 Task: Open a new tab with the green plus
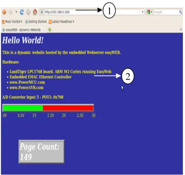coord(50,30)
